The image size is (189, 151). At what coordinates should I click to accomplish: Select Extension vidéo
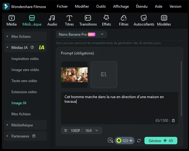click(24, 92)
